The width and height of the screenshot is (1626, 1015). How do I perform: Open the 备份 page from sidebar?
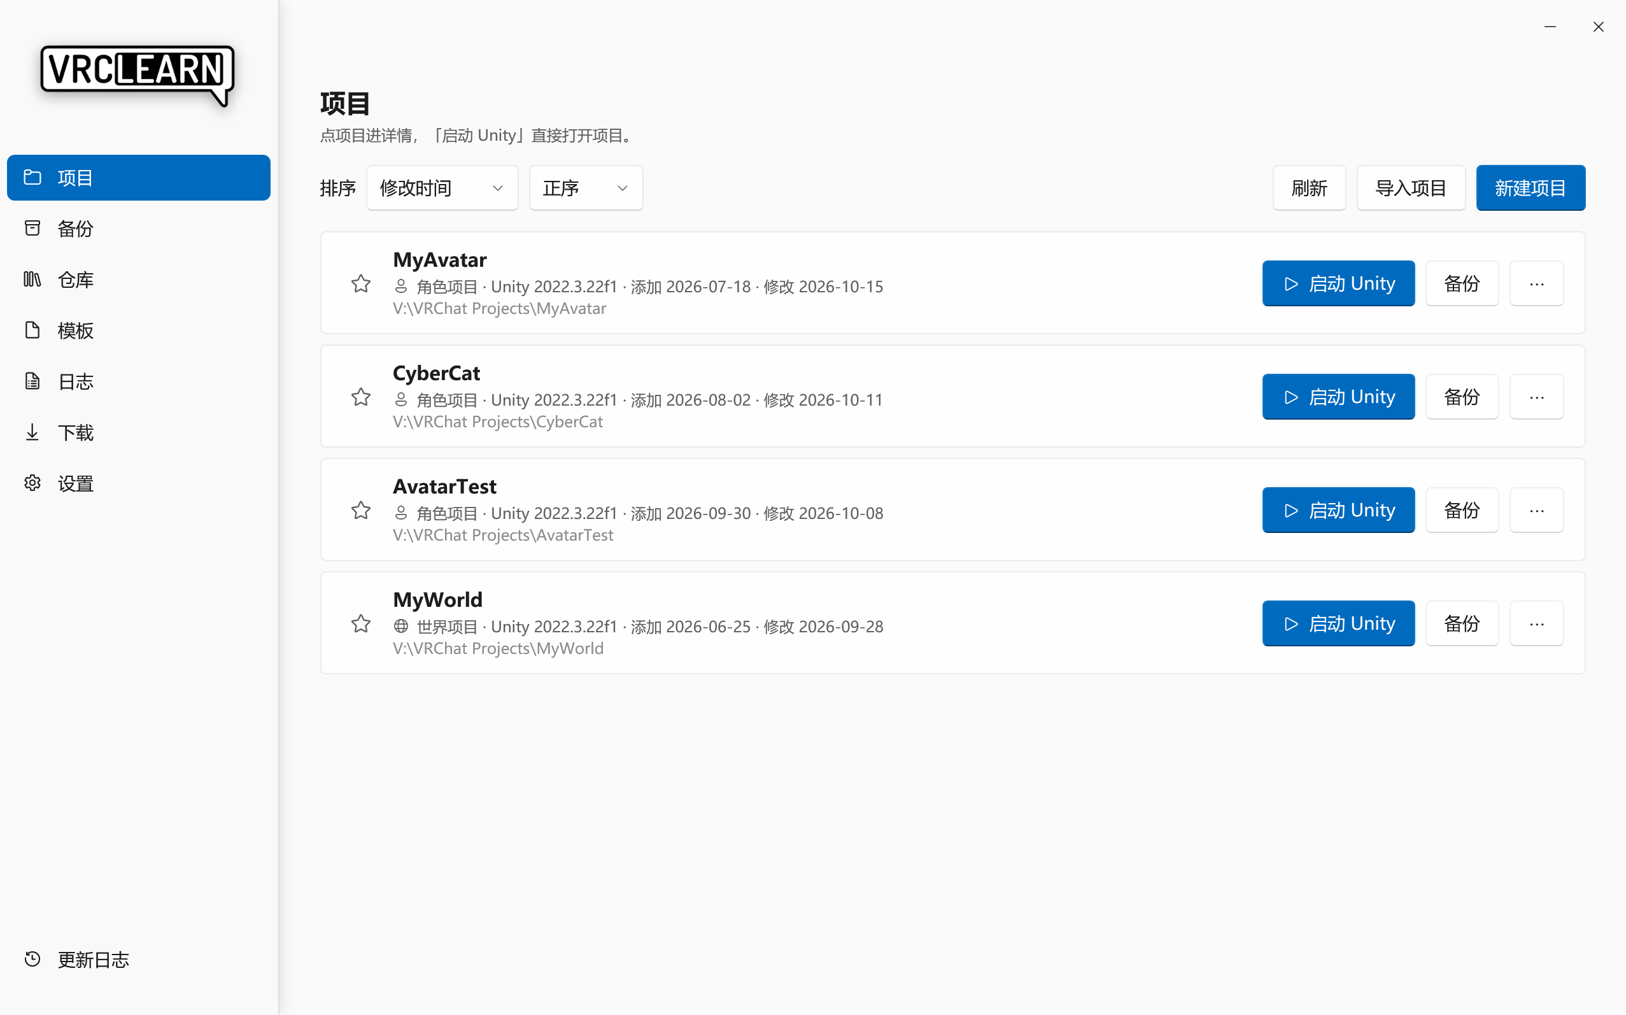138,229
